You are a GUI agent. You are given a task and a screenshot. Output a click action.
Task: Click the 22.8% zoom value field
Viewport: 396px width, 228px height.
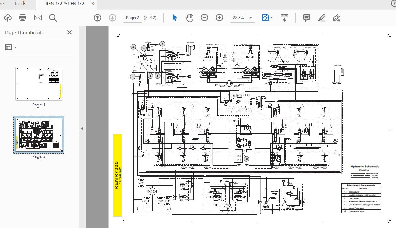click(x=239, y=18)
